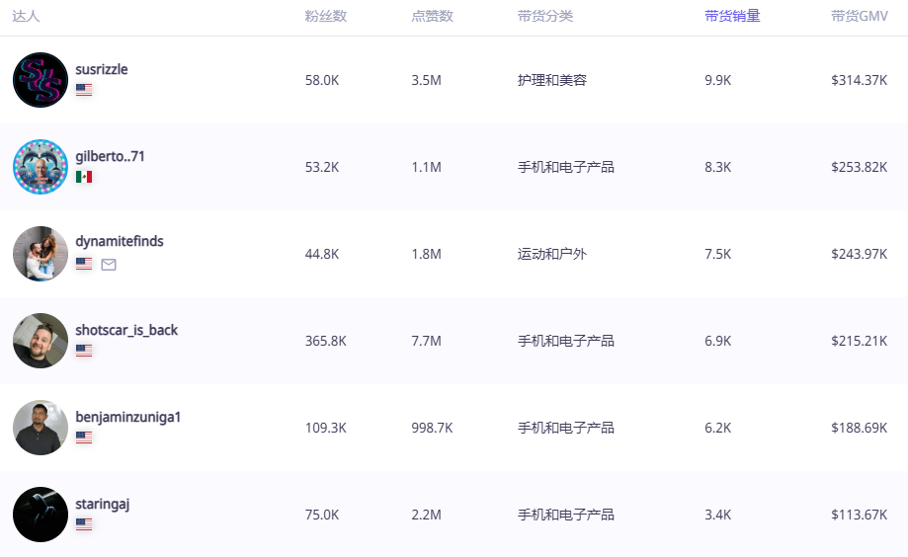Click the staringaj dark avatar
The width and height of the screenshot is (908, 557).
tap(41, 515)
